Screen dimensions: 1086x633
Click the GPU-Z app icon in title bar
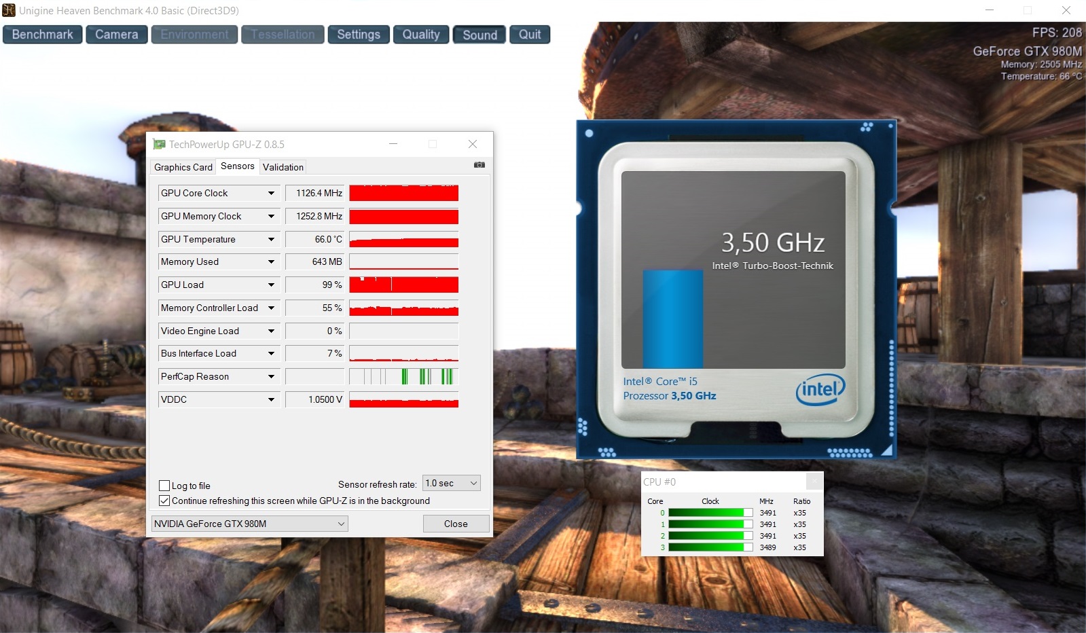(160, 144)
